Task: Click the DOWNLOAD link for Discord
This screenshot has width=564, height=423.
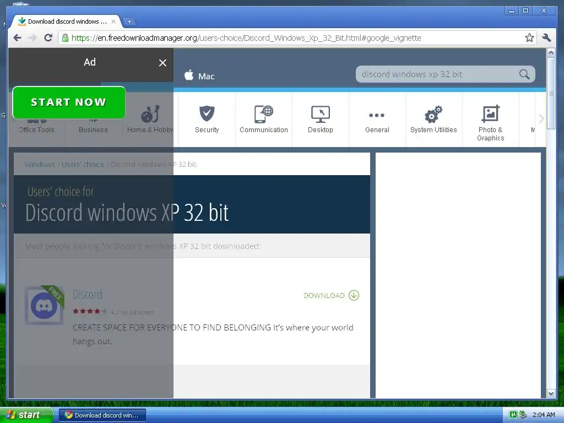Action: point(331,295)
